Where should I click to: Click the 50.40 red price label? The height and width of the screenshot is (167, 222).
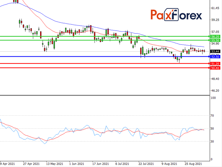coord(215,68)
